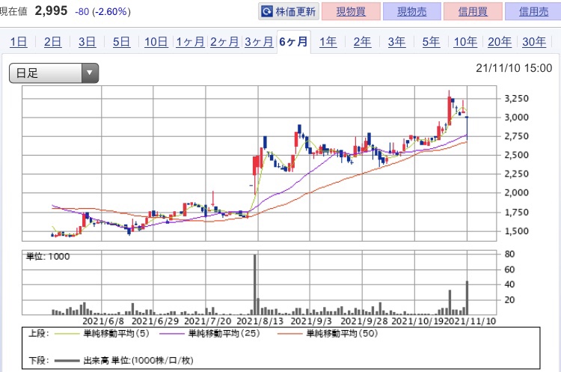Select the 2日 chart period tab

[52, 42]
